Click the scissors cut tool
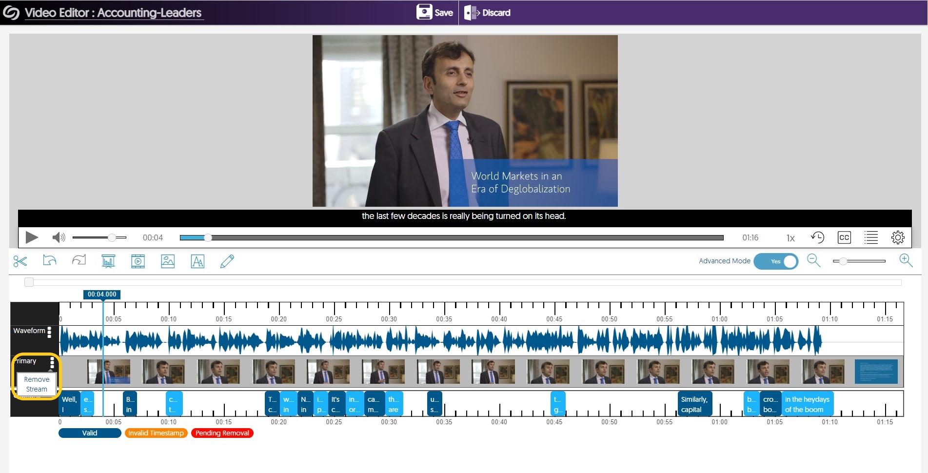This screenshot has height=473, width=928. point(20,261)
